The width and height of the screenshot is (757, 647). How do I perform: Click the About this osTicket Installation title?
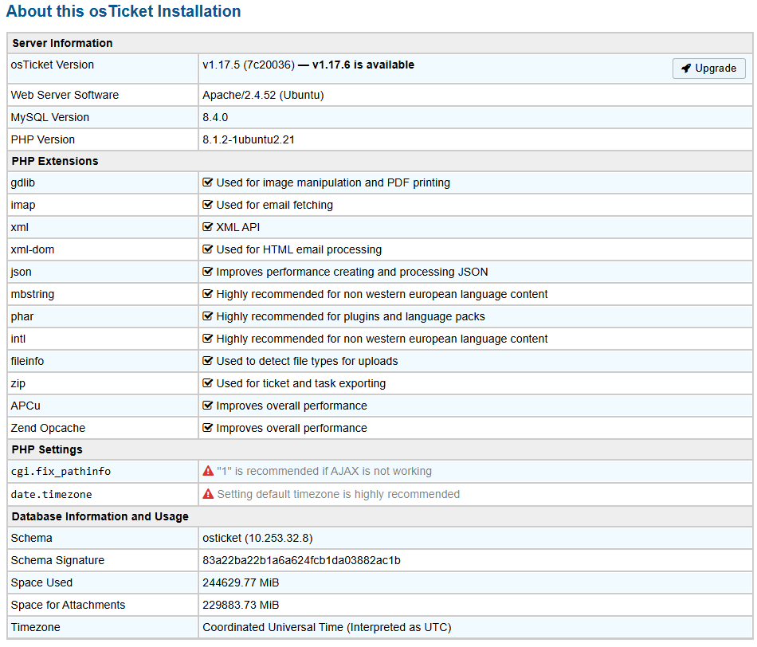(124, 12)
